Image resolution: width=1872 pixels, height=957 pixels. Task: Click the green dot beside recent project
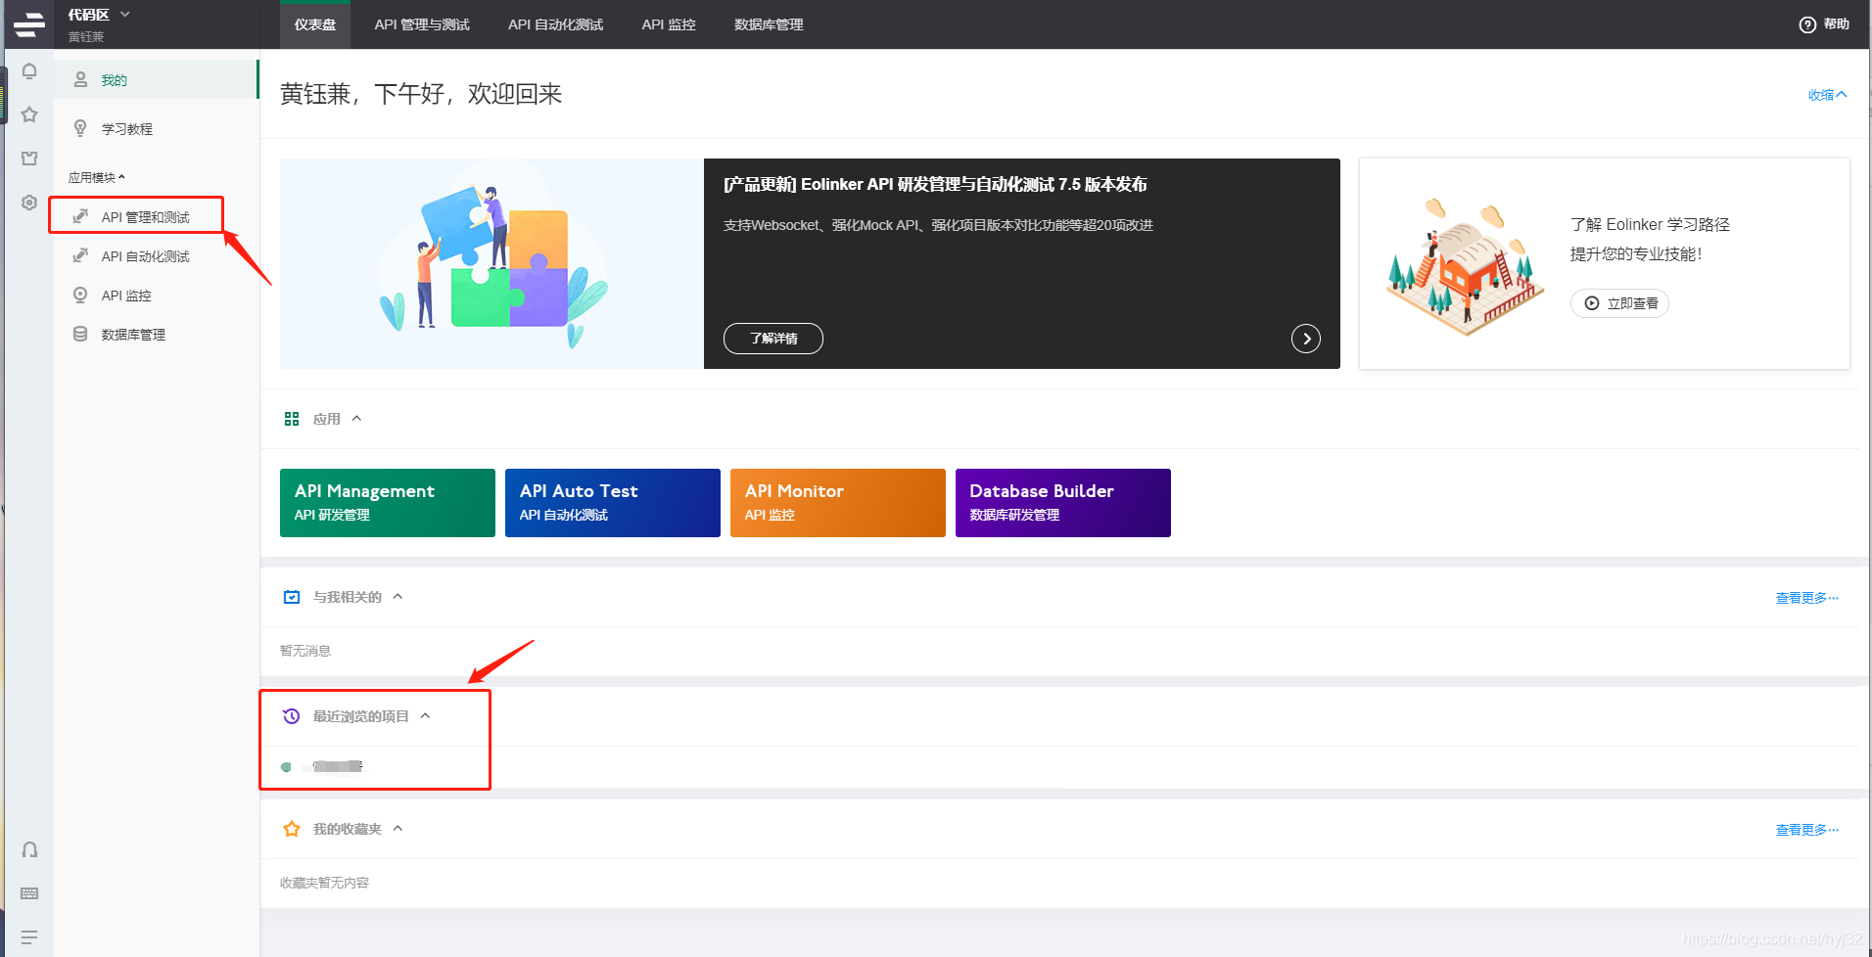(286, 767)
